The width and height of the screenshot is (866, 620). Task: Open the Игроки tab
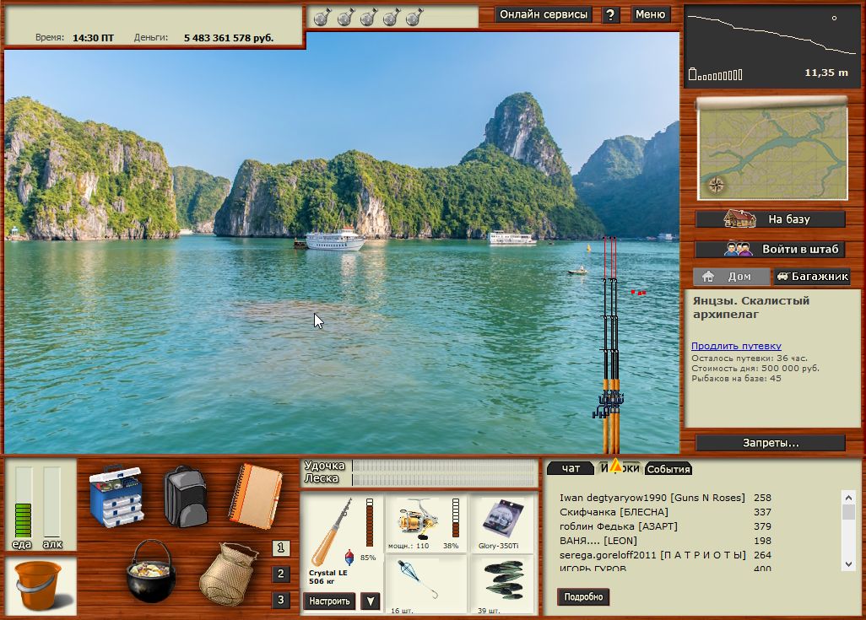pos(620,468)
